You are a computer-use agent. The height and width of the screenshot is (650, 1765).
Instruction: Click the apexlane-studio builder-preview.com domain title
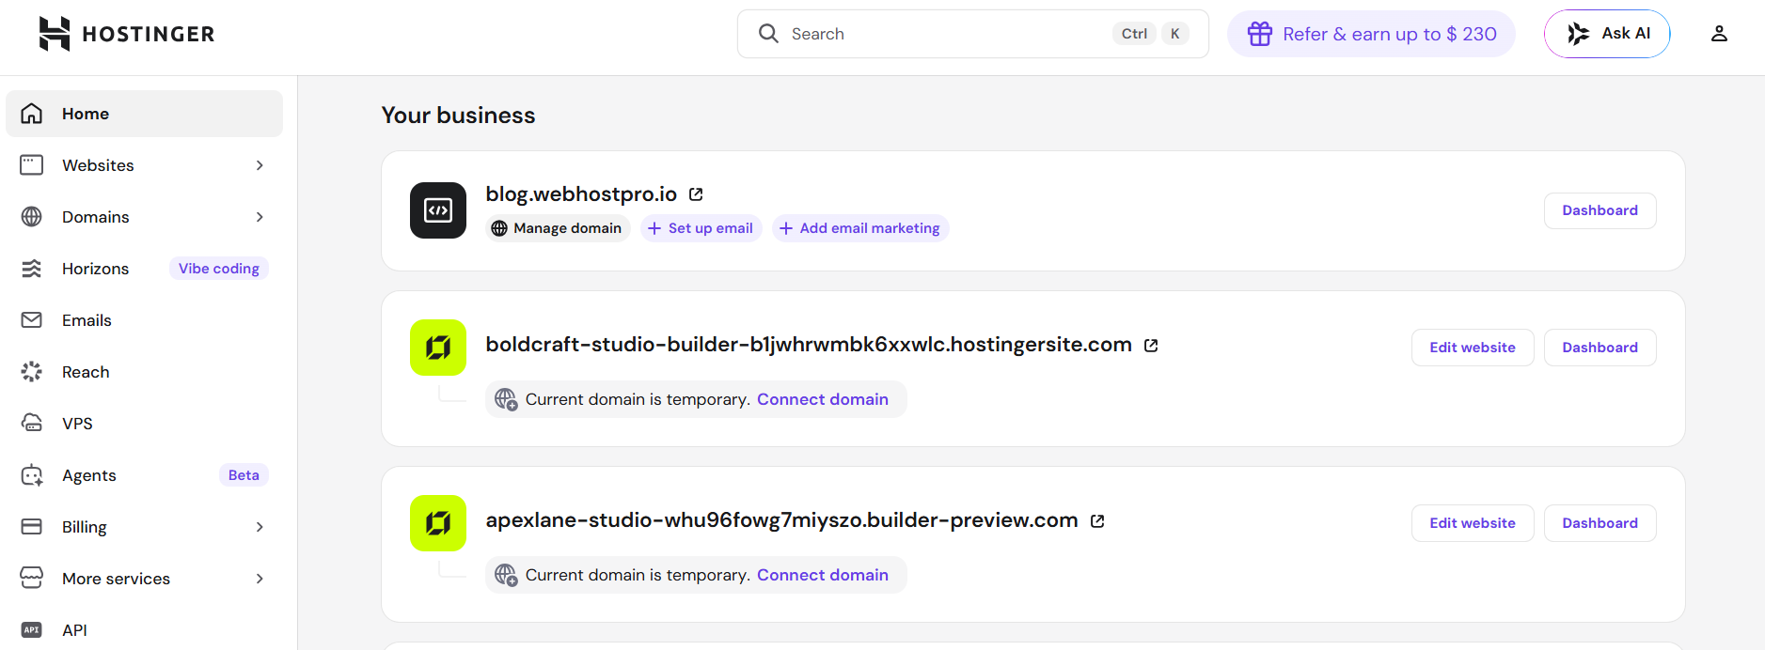coord(781,520)
